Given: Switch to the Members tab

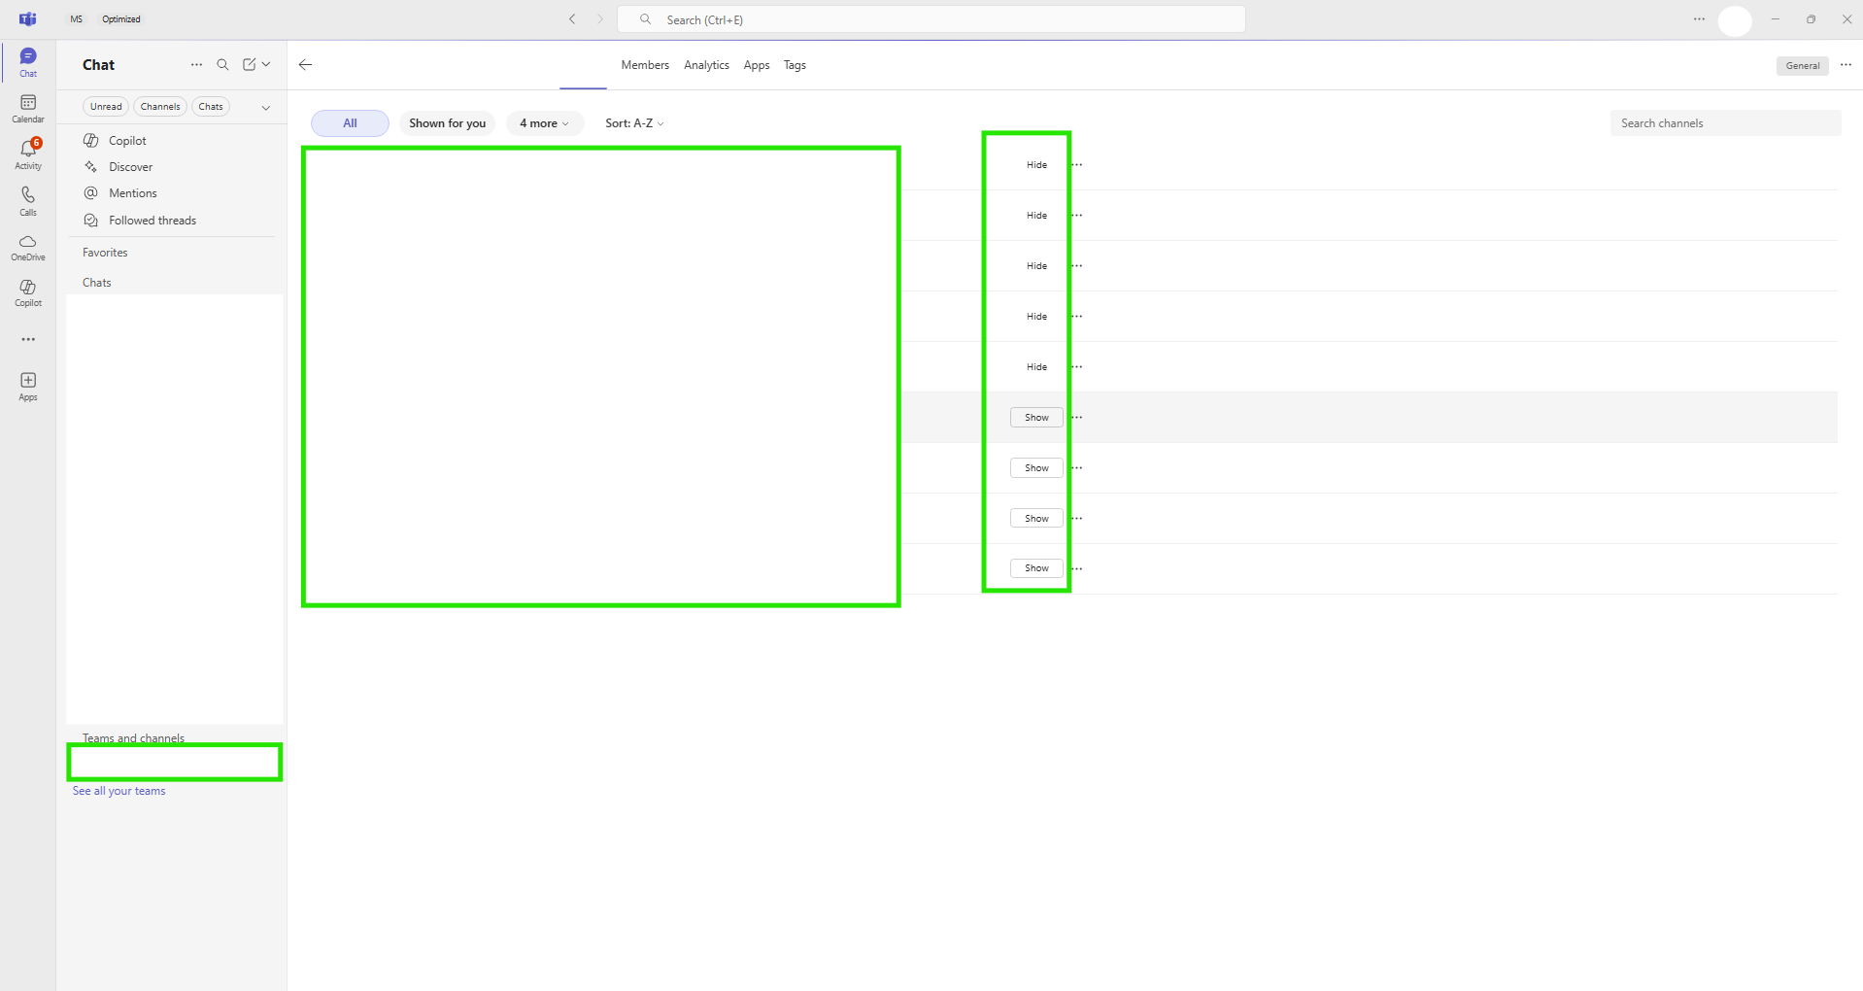Looking at the screenshot, I should [x=645, y=65].
